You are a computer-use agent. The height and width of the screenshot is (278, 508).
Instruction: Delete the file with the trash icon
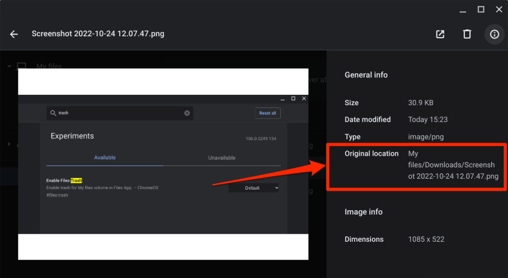467,34
